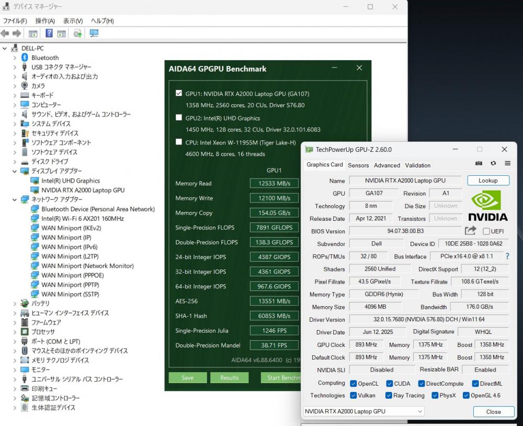This screenshot has height=426, width=523.
Task: Switch to the Sensors tab in GPU-Z
Action: coord(358,165)
